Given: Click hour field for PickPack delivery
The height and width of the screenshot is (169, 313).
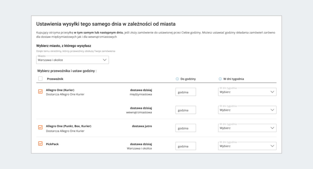Looking at the screenshot, I should pos(186,146).
